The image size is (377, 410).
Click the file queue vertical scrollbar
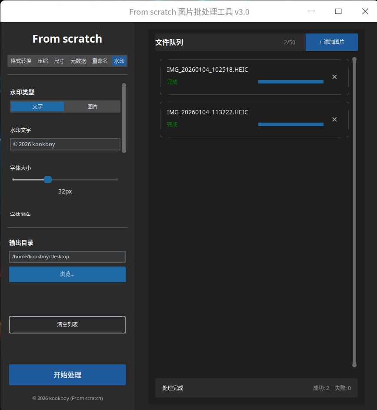coord(354,212)
